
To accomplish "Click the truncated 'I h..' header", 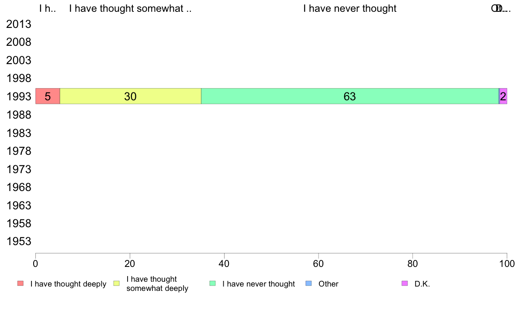I will [x=48, y=8].
